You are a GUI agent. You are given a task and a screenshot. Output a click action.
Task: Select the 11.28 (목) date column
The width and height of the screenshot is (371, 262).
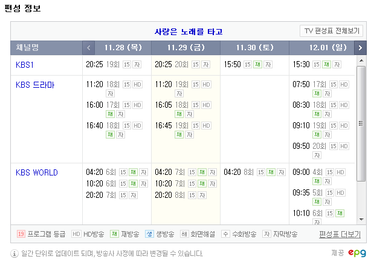click(123, 48)
